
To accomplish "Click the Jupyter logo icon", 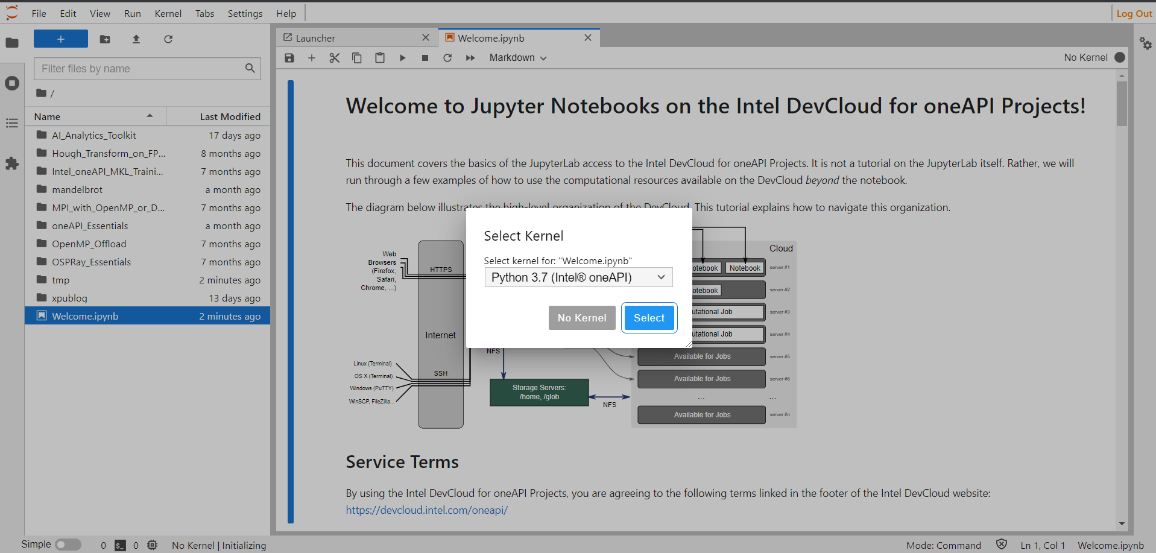I will click(12, 13).
